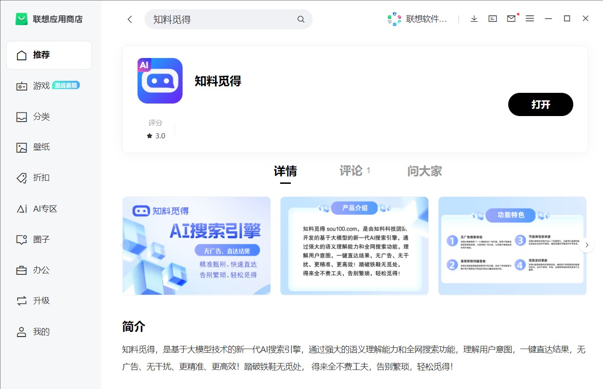Click the 办公 briefcase icon

pos(21,270)
